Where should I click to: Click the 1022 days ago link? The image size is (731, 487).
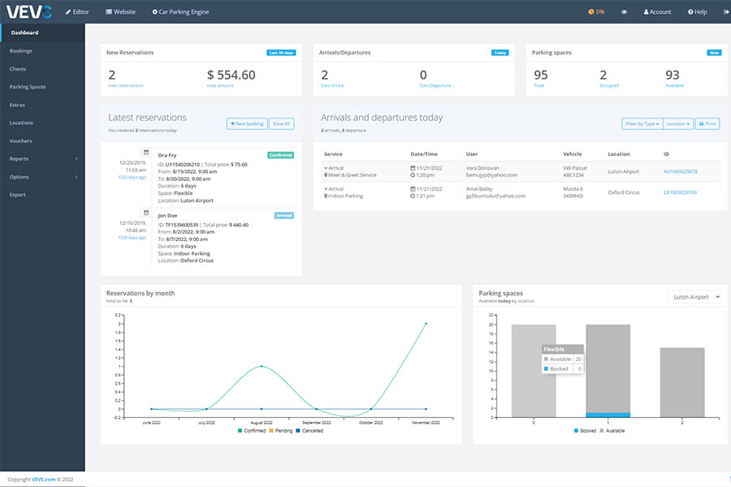pos(132,178)
